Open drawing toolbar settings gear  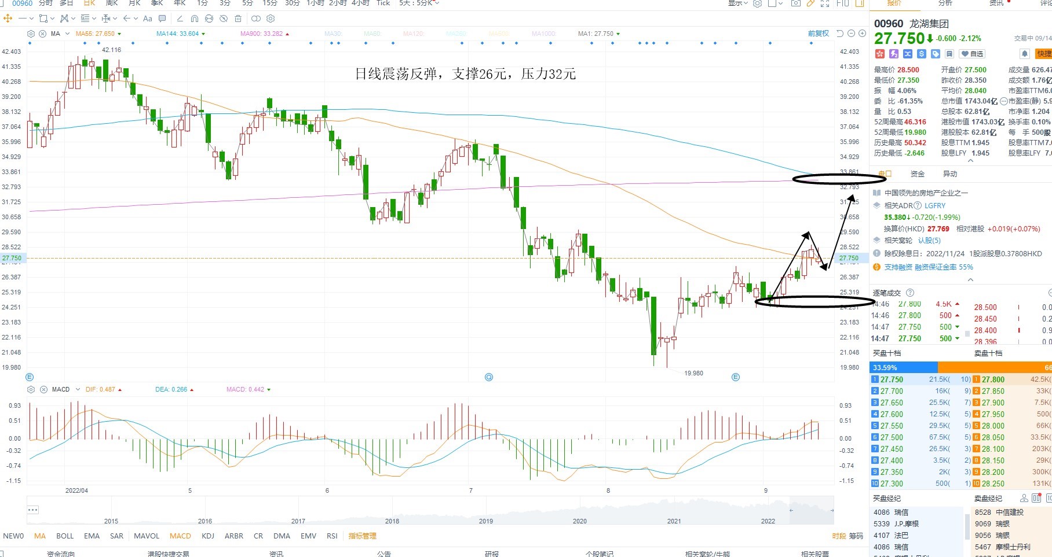pos(271,19)
